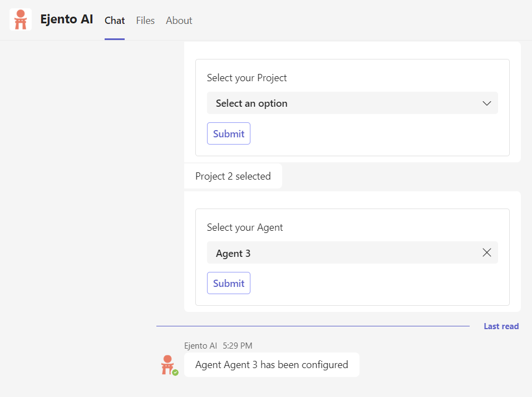Expand the project list using the chevron arrow
532x397 pixels.
pyautogui.click(x=486, y=103)
